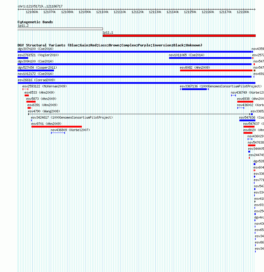Screen dimensions: 264x272
Task: Select the red 1p11.1 cytogenetic band
Action: pyautogui.click(x=179, y=36)
